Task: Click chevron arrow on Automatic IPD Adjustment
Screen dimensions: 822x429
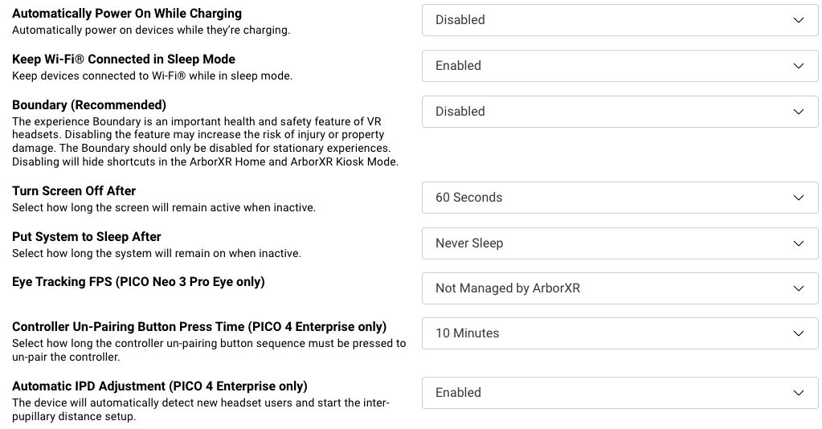Action: [799, 392]
